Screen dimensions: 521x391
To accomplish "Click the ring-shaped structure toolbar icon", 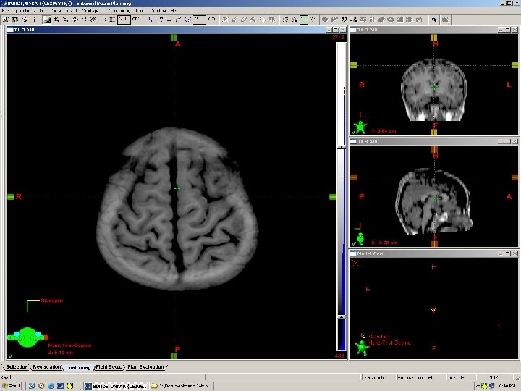I will (391, 20).
